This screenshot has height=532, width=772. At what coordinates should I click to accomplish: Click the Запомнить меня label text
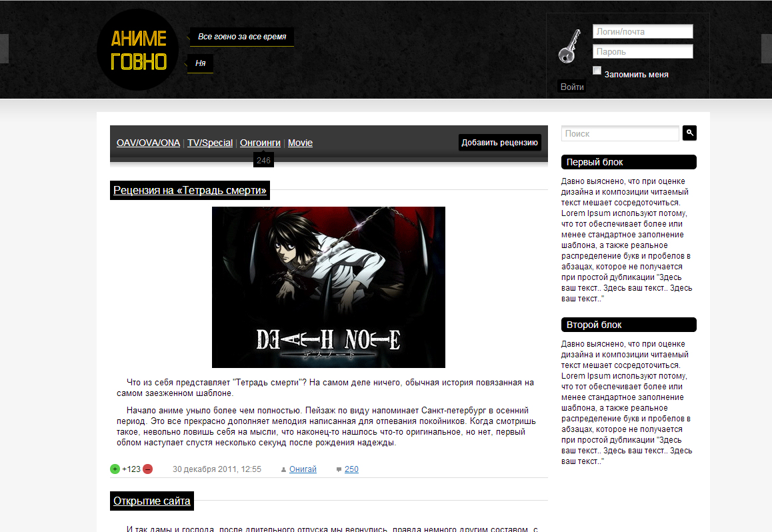coord(636,74)
